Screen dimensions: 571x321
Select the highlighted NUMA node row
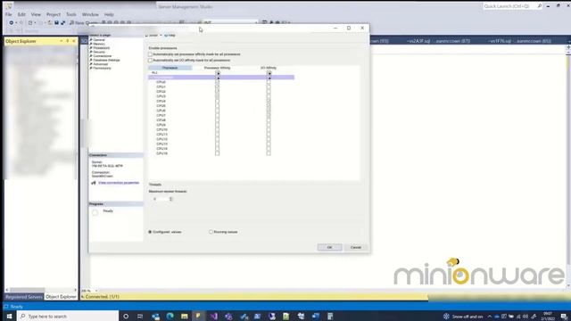(x=221, y=78)
